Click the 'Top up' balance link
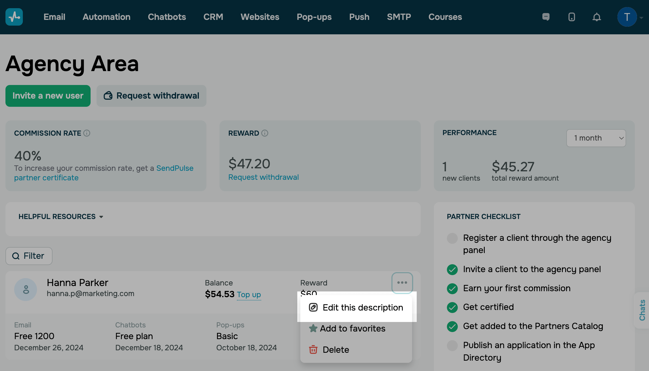This screenshot has width=649, height=371. [x=249, y=294]
